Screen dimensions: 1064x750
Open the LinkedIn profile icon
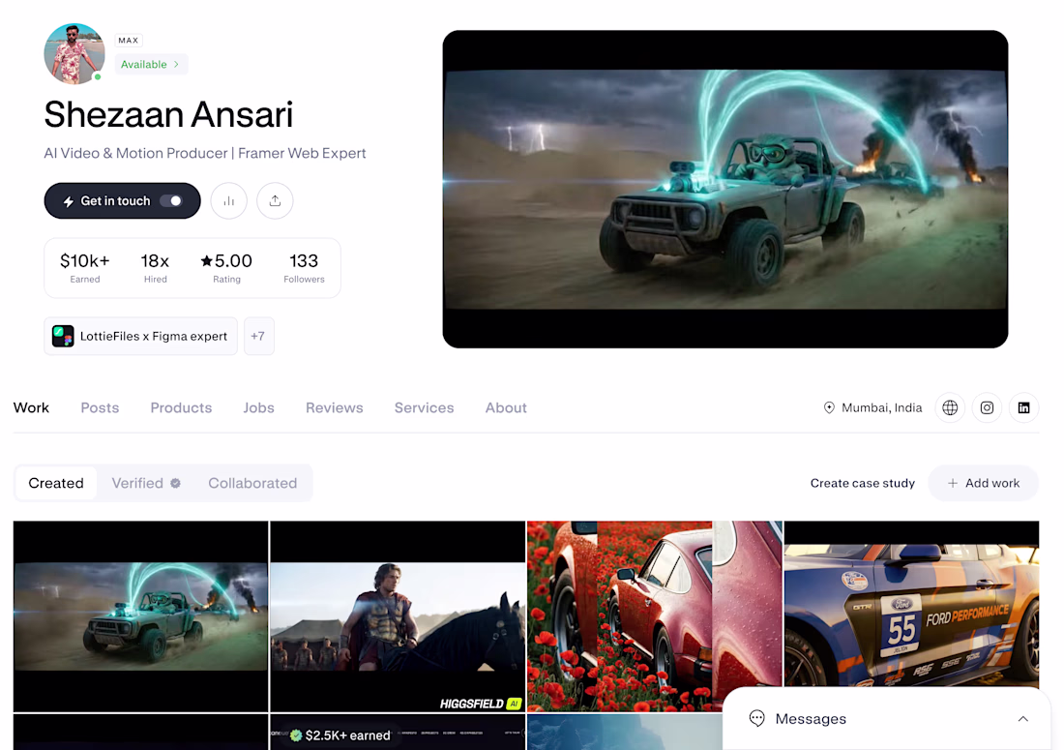tap(1023, 408)
